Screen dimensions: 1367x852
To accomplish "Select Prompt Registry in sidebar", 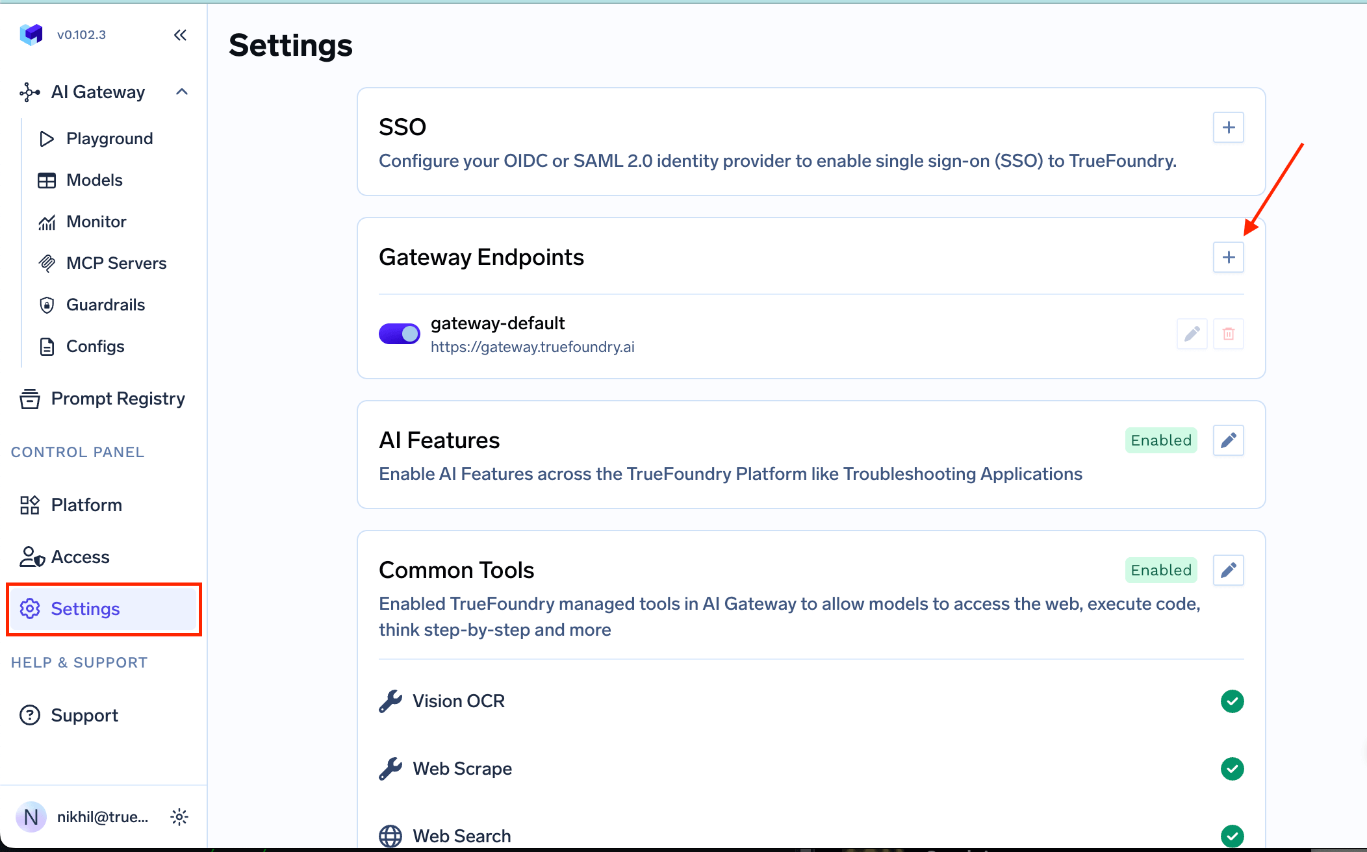I will coord(118,398).
